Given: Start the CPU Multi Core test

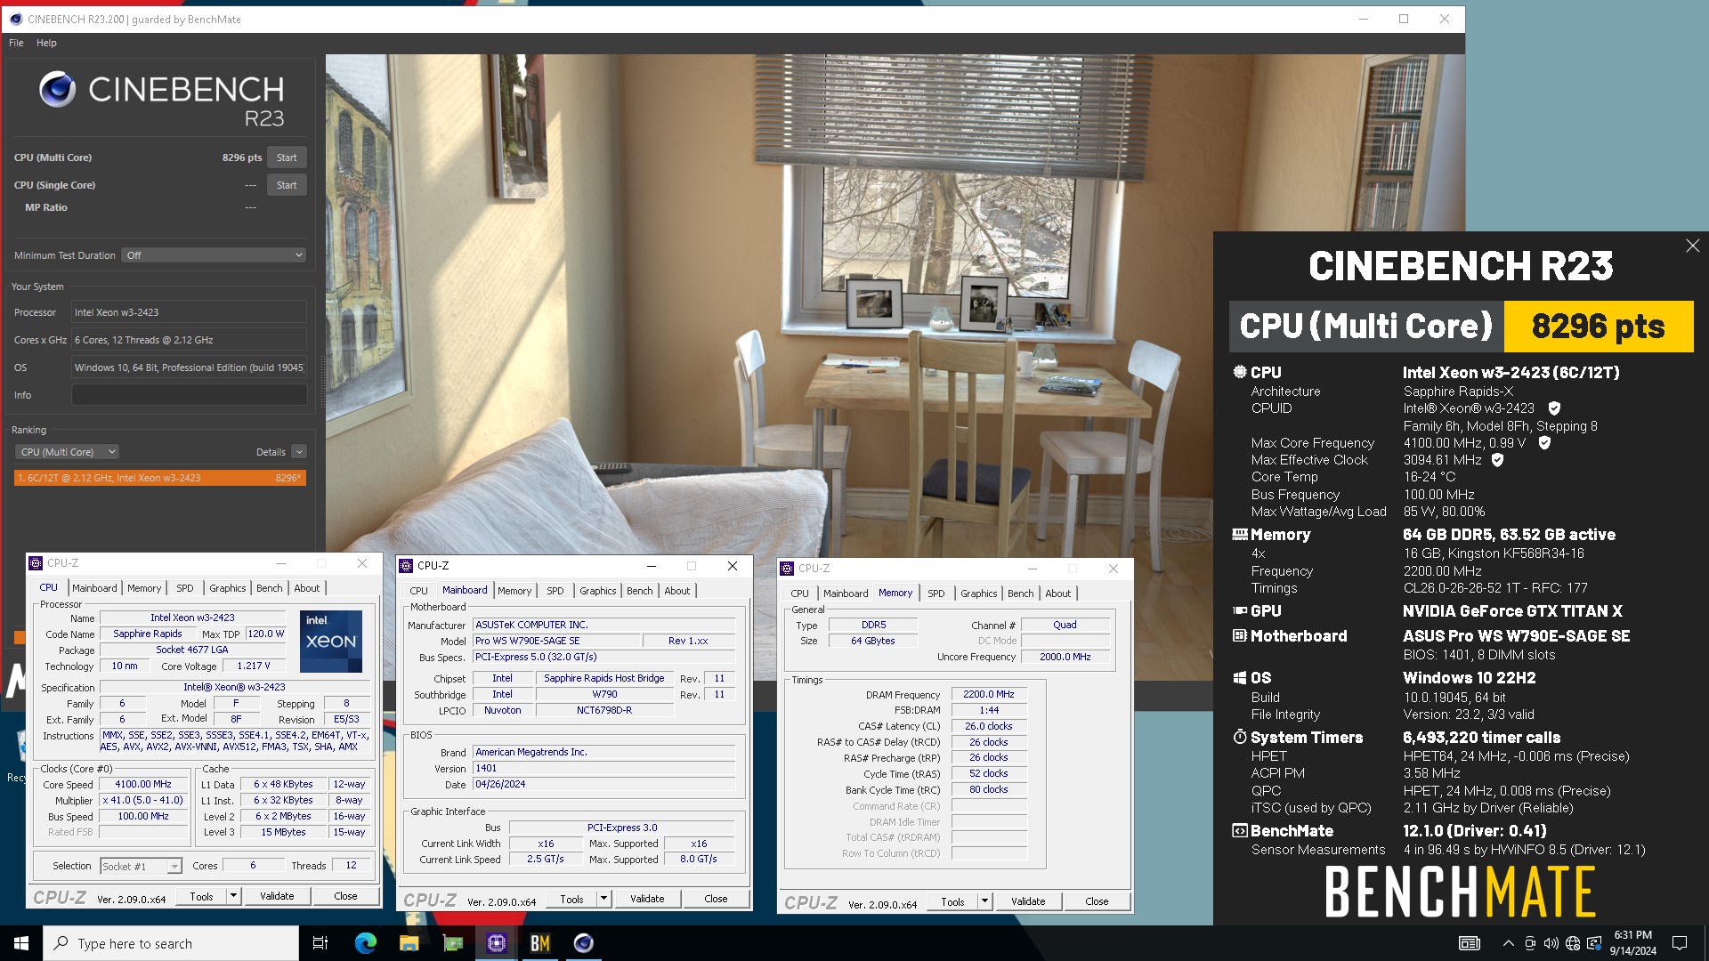Looking at the screenshot, I should (287, 157).
